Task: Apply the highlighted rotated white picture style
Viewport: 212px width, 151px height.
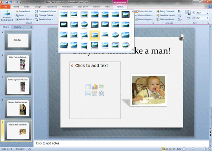Action: point(95,35)
